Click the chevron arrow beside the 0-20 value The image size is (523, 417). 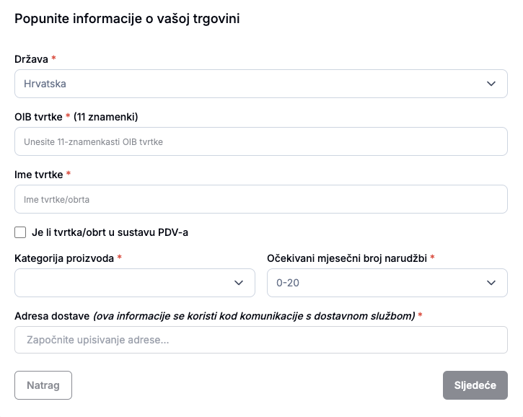click(492, 283)
